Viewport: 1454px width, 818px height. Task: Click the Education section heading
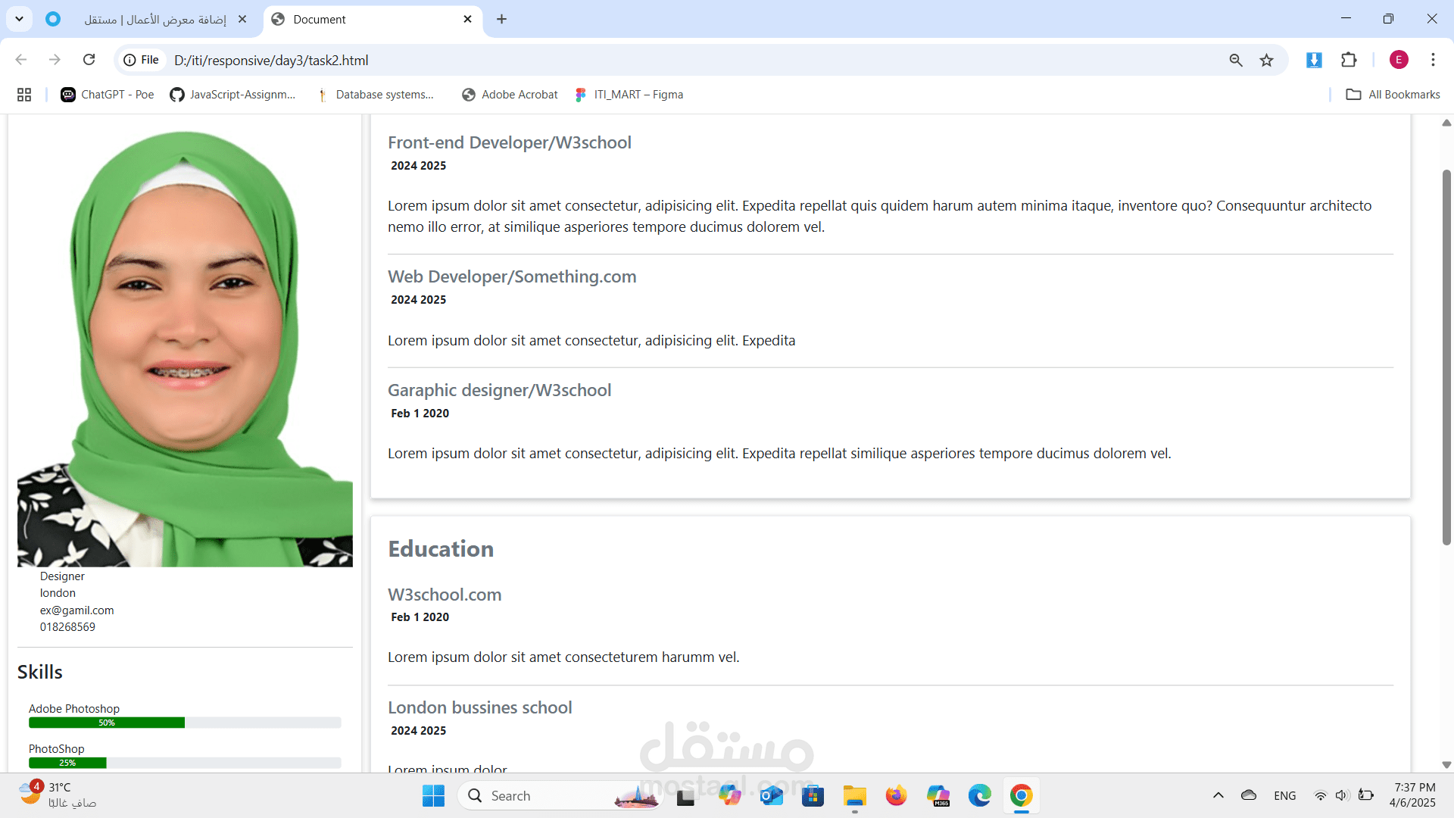pos(441,549)
